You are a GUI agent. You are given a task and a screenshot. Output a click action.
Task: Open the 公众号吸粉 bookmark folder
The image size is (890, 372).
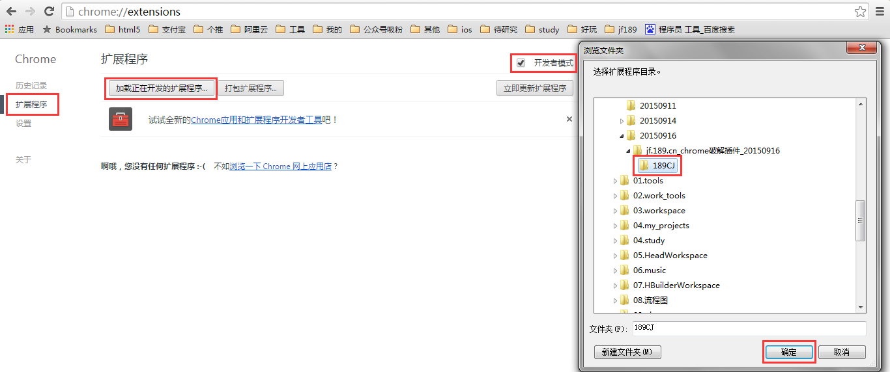[x=376, y=29]
